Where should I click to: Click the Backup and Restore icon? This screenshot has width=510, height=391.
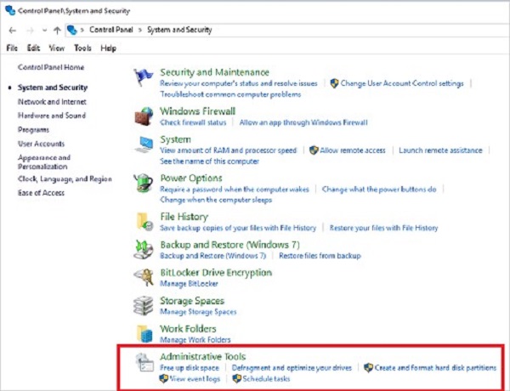144,249
